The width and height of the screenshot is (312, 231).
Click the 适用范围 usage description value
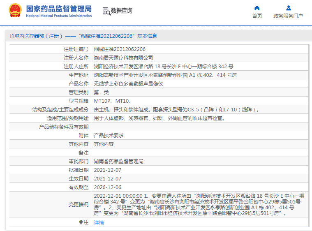[159, 118]
